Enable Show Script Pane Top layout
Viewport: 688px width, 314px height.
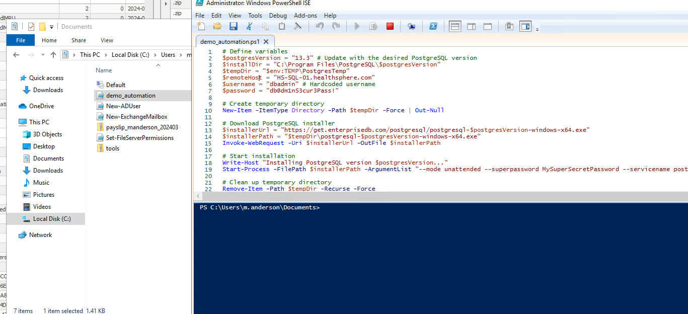pos(455,26)
